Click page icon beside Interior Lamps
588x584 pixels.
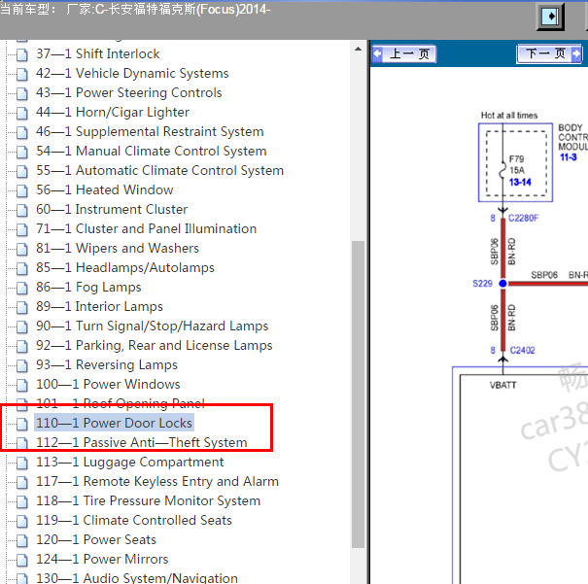(x=22, y=307)
